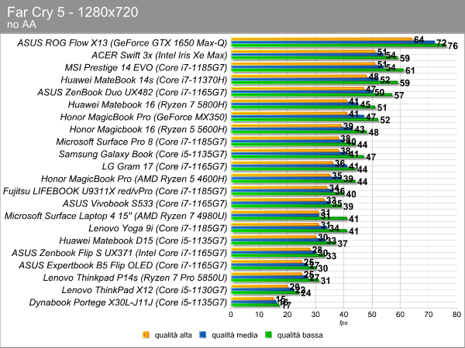The image size is (465, 348).
Task: Click the value 57 on ZenBook Duo bar
Action: click(399, 95)
